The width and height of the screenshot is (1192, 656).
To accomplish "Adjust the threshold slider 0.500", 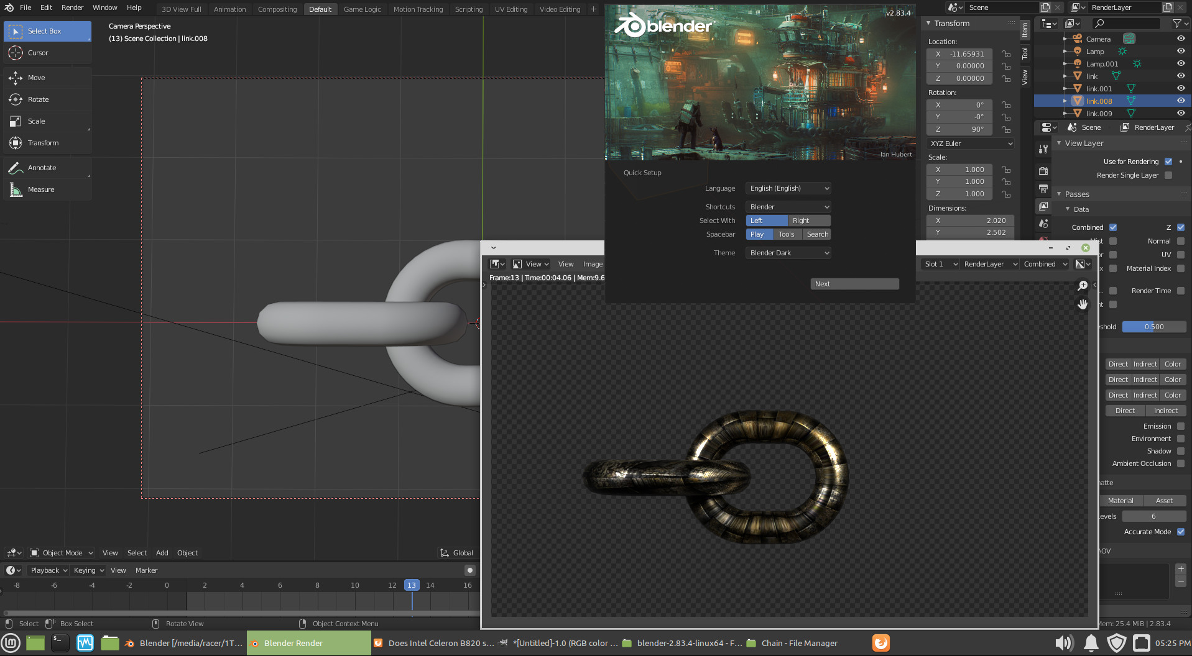I will pyautogui.click(x=1154, y=327).
